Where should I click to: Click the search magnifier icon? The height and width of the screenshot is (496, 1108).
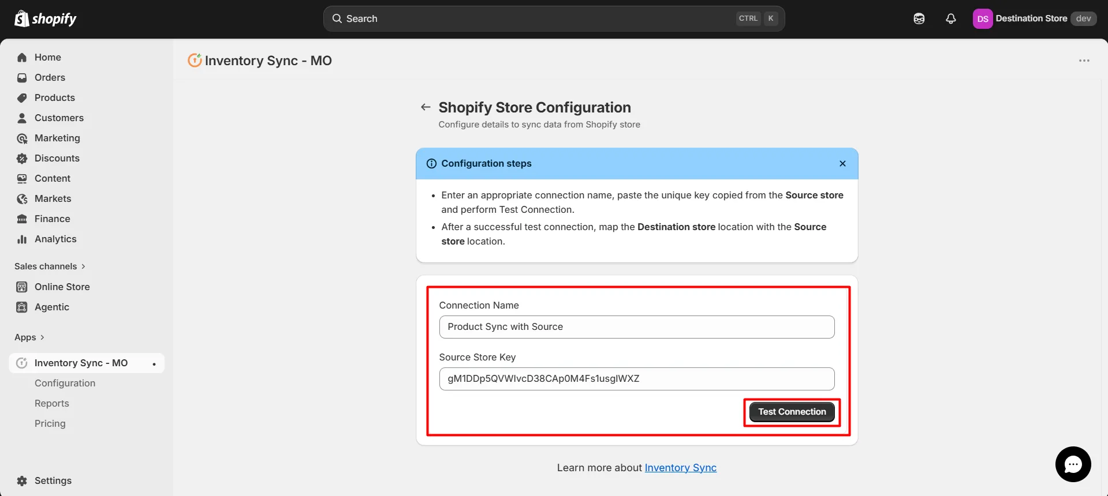[337, 18]
